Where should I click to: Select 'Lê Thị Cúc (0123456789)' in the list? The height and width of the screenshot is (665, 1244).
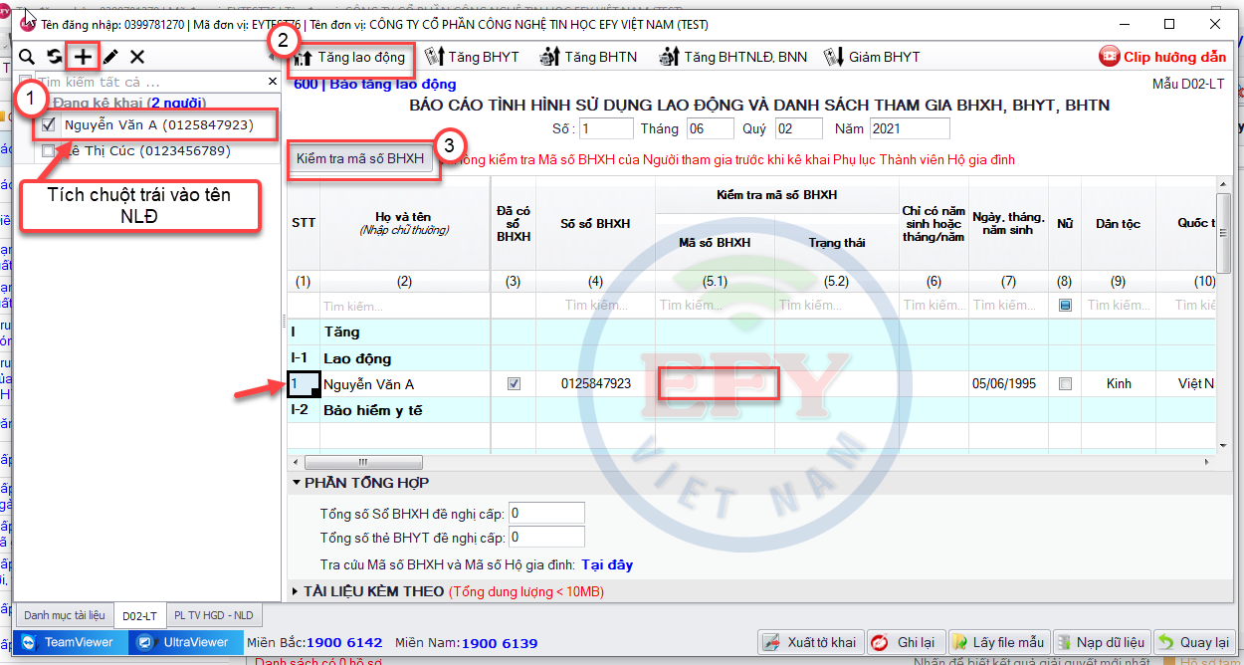[x=148, y=151]
